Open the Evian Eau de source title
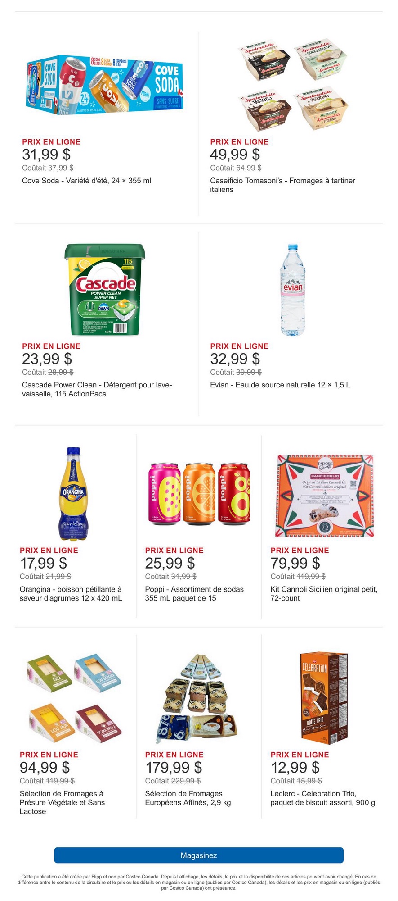This screenshot has height=901, width=398. (280, 385)
